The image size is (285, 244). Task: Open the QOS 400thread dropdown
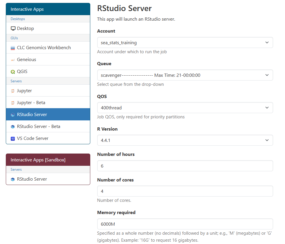(x=185, y=108)
